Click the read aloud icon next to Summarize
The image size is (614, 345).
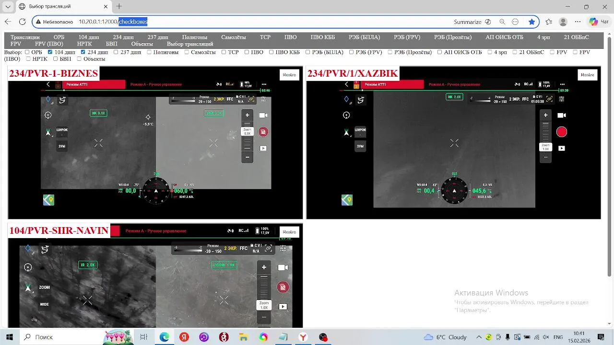pyautogui.click(x=488, y=22)
